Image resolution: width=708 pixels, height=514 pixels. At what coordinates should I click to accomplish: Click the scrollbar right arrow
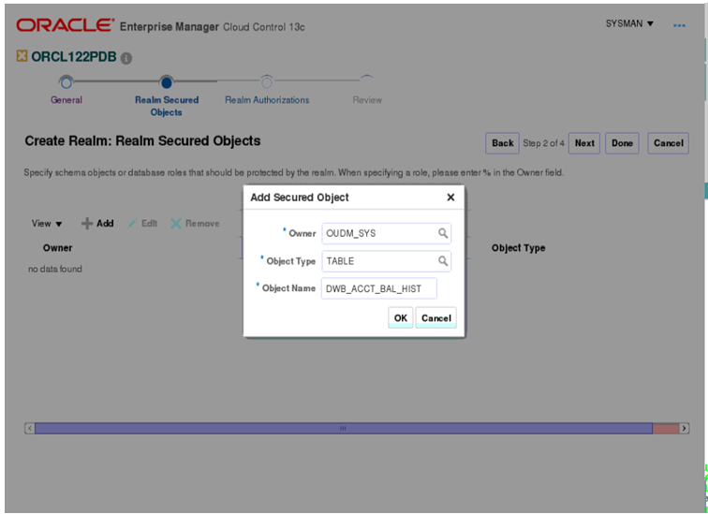pyautogui.click(x=684, y=428)
